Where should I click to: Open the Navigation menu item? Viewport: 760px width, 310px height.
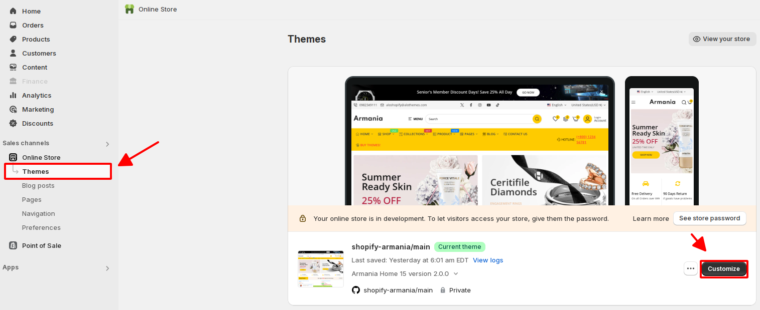coord(39,213)
